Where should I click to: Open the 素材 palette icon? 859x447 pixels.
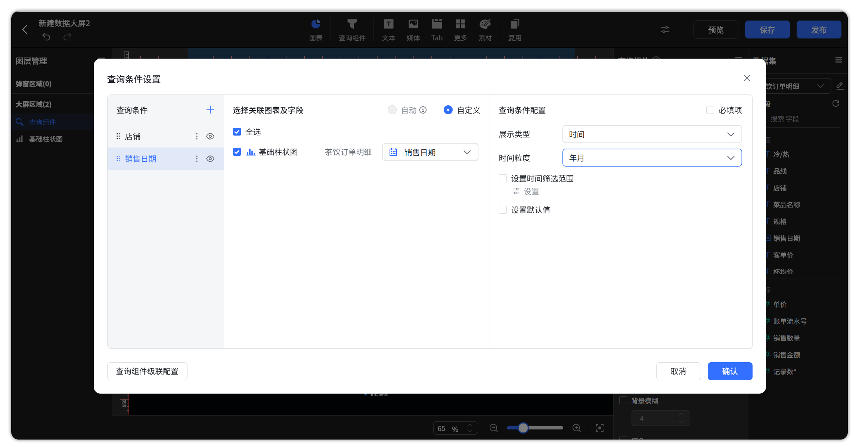(485, 30)
